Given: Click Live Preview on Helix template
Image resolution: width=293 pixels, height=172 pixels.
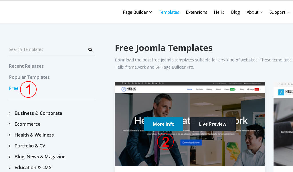Looking at the screenshot, I should (213, 124).
